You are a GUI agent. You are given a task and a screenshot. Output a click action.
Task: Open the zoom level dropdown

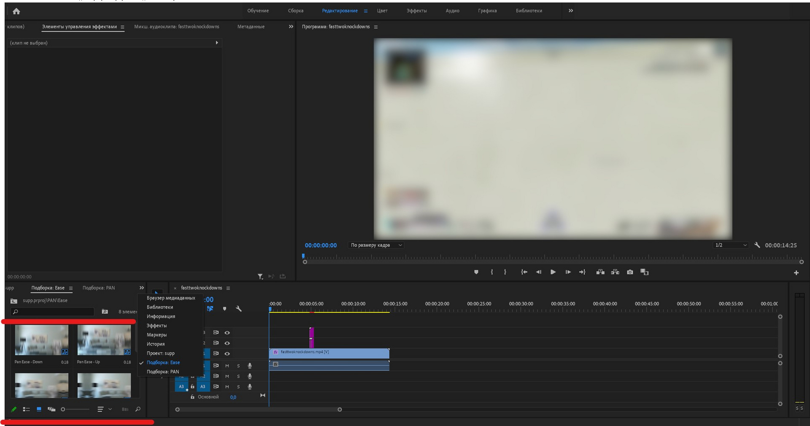pos(376,245)
